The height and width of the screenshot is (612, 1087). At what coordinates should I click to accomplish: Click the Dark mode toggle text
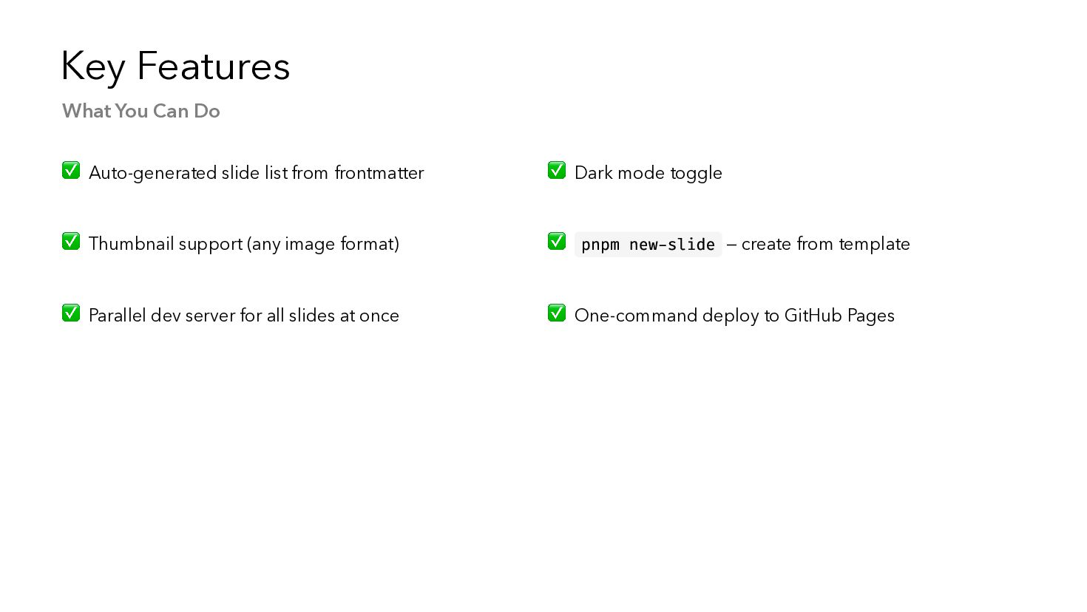click(x=649, y=173)
